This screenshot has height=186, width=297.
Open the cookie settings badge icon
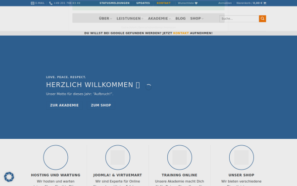coord(9,177)
